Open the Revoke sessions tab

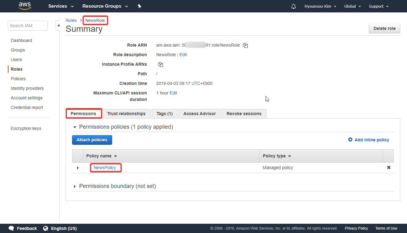[244, 114]
